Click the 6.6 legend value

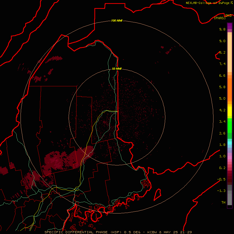[x=222, y=75]
